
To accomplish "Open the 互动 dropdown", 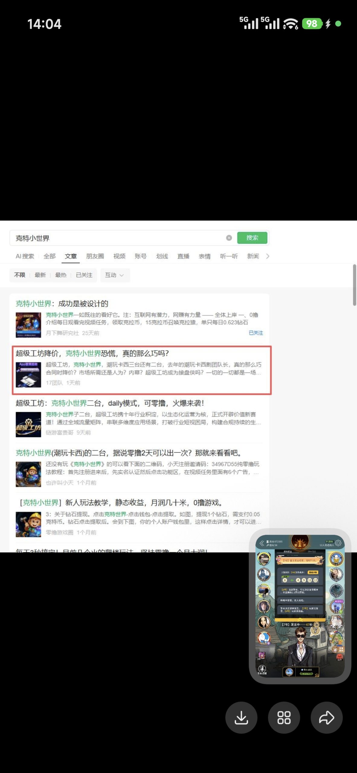I will (x=115, y=275).
